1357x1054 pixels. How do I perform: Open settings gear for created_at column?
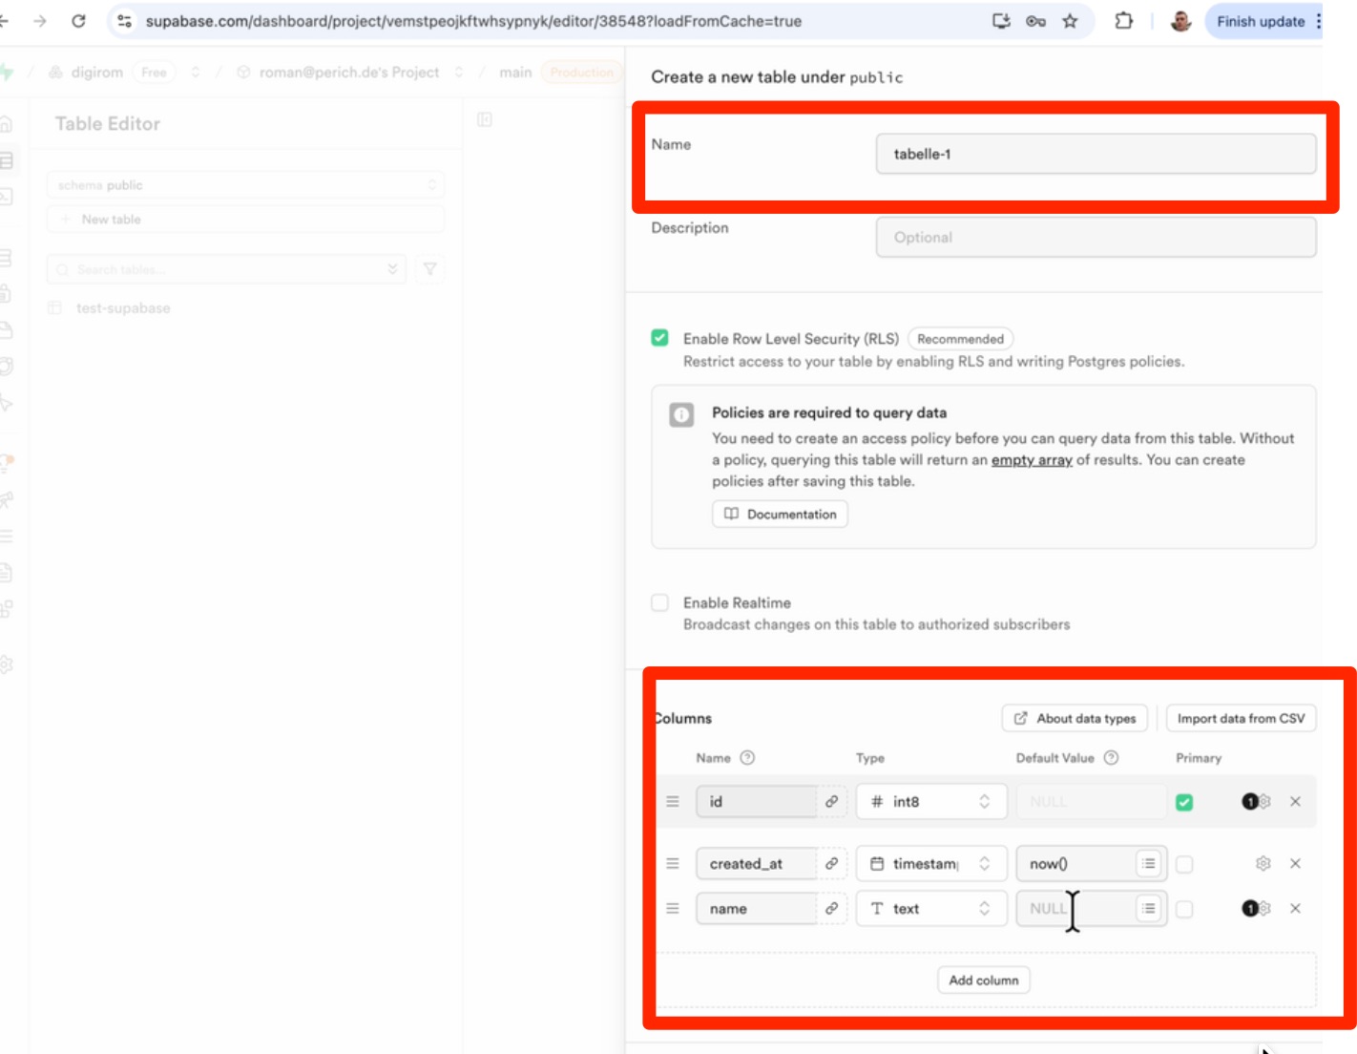1263,864
